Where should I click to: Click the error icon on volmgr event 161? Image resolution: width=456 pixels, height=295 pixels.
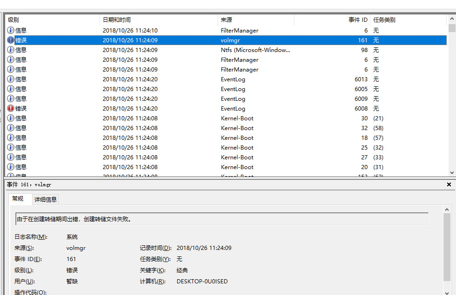tap(11, 40)
